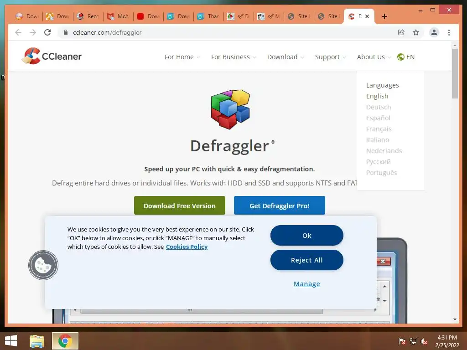Expand the Support menu

330,57
